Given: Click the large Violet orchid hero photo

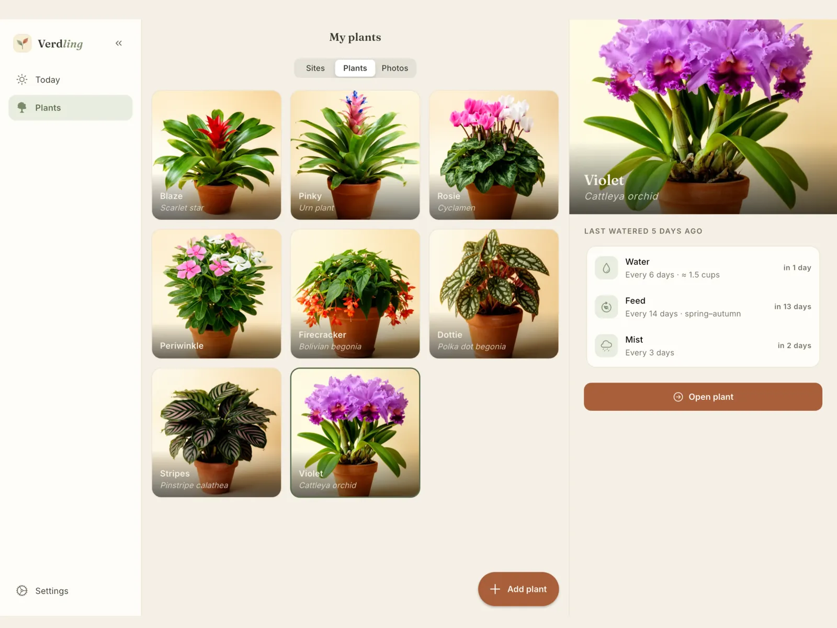Looking at the screenshot, I should (703, 117).
